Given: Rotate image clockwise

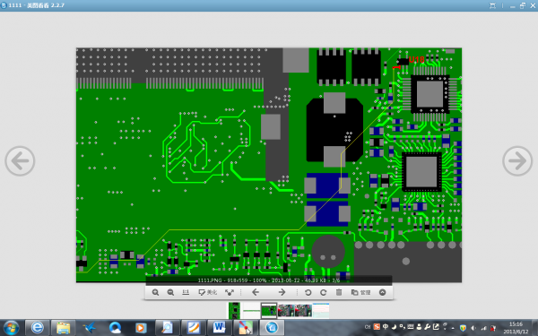Looking at the screenshot, I should click(x=323, y=292).
